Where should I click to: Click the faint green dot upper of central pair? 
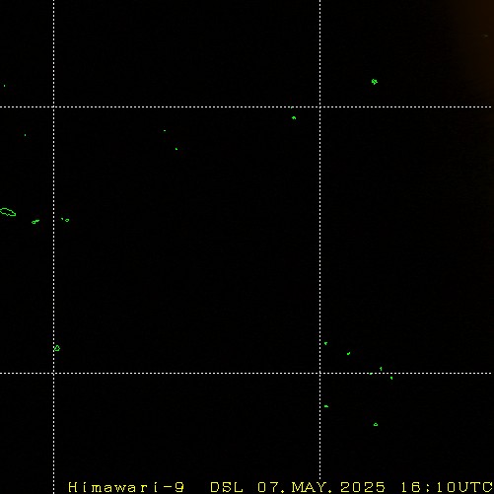pyautogui.click(x=165, y=131)
